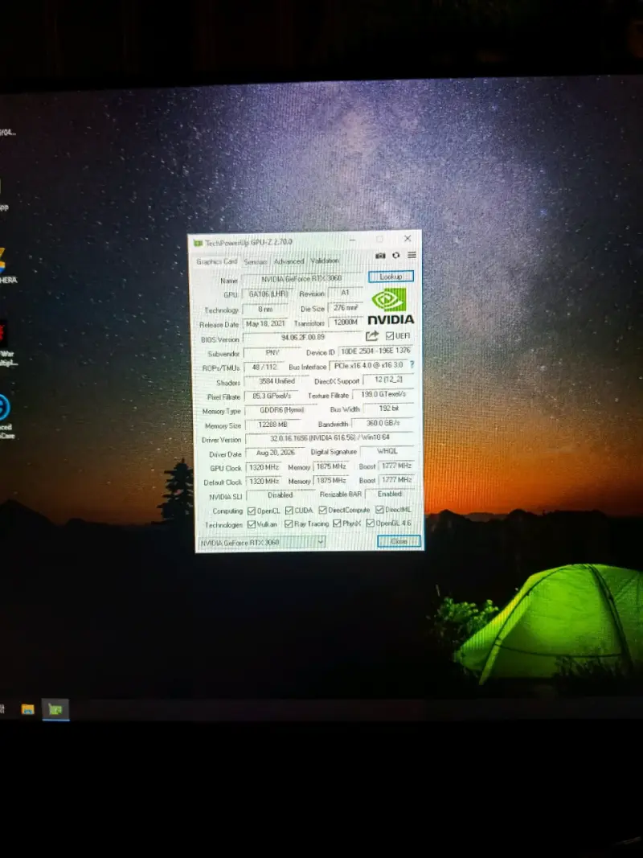Click the NVIDIA SLI value Disabled

(280, 495)
